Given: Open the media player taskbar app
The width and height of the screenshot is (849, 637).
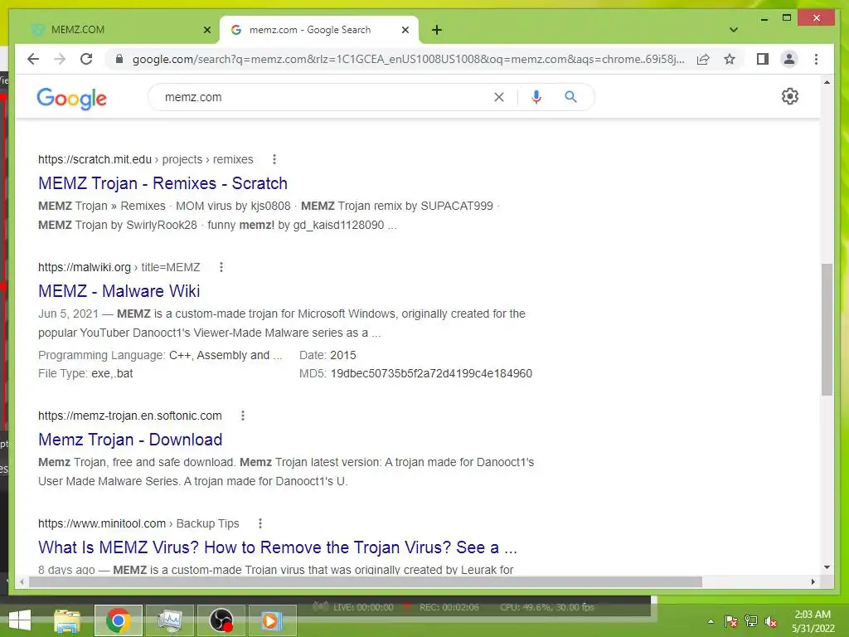Looking at the screenshot, I should [272, 620].
